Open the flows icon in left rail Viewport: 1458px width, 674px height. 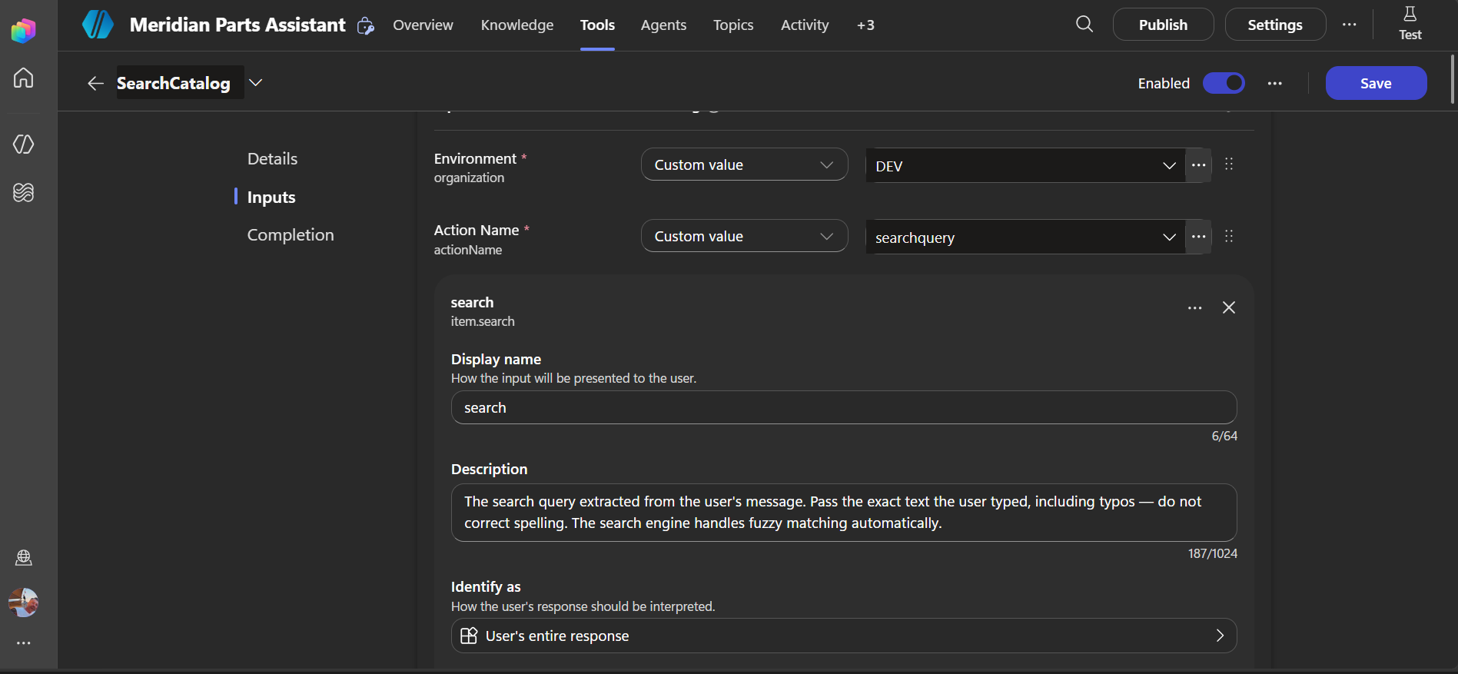coord(24,192)
